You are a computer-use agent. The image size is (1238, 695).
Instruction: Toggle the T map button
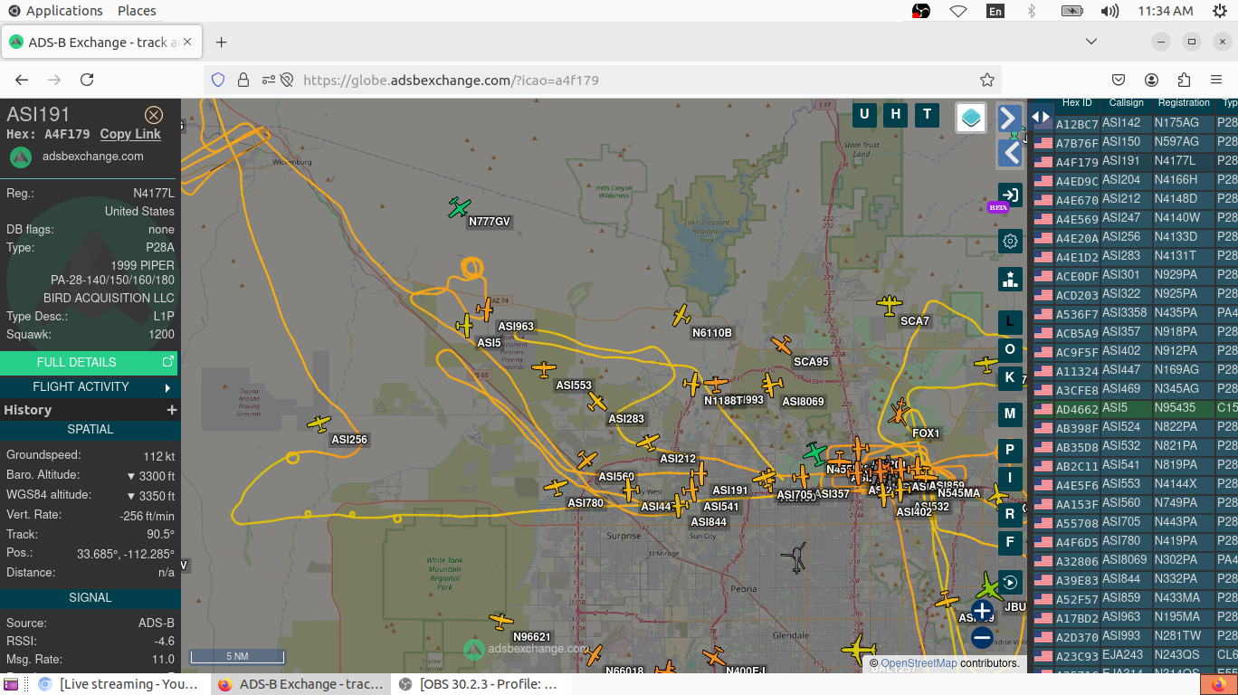pos(927,114)
